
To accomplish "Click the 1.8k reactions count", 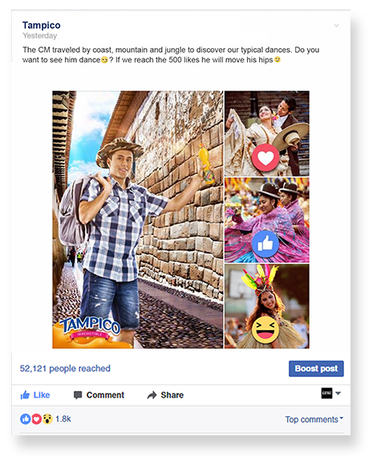I will tap(63, 419).
